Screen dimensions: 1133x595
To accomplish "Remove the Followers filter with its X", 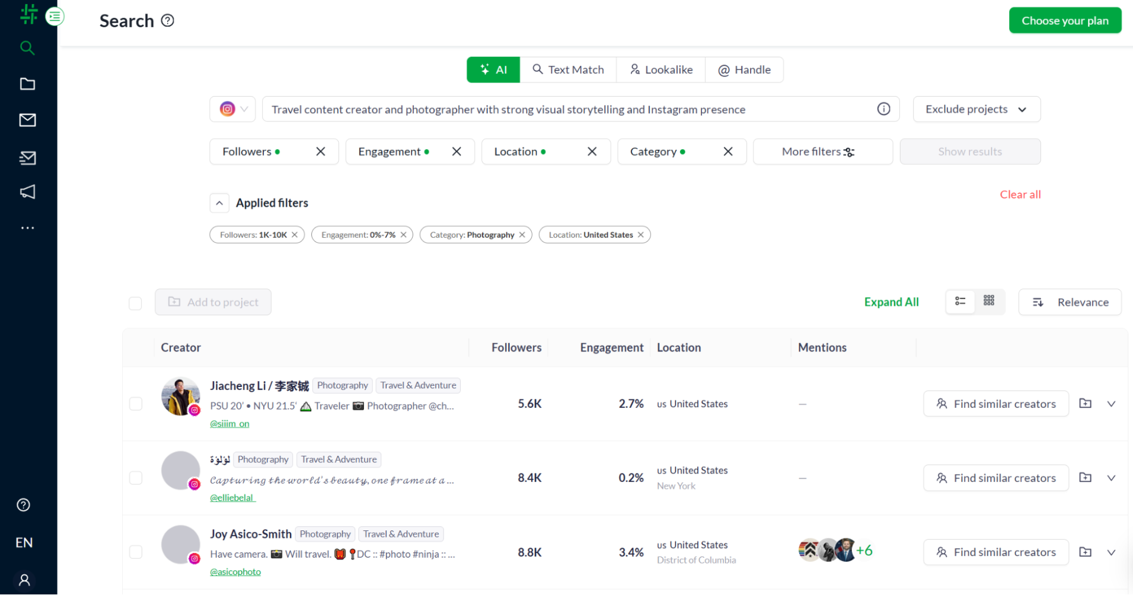I will click(321, 152).
